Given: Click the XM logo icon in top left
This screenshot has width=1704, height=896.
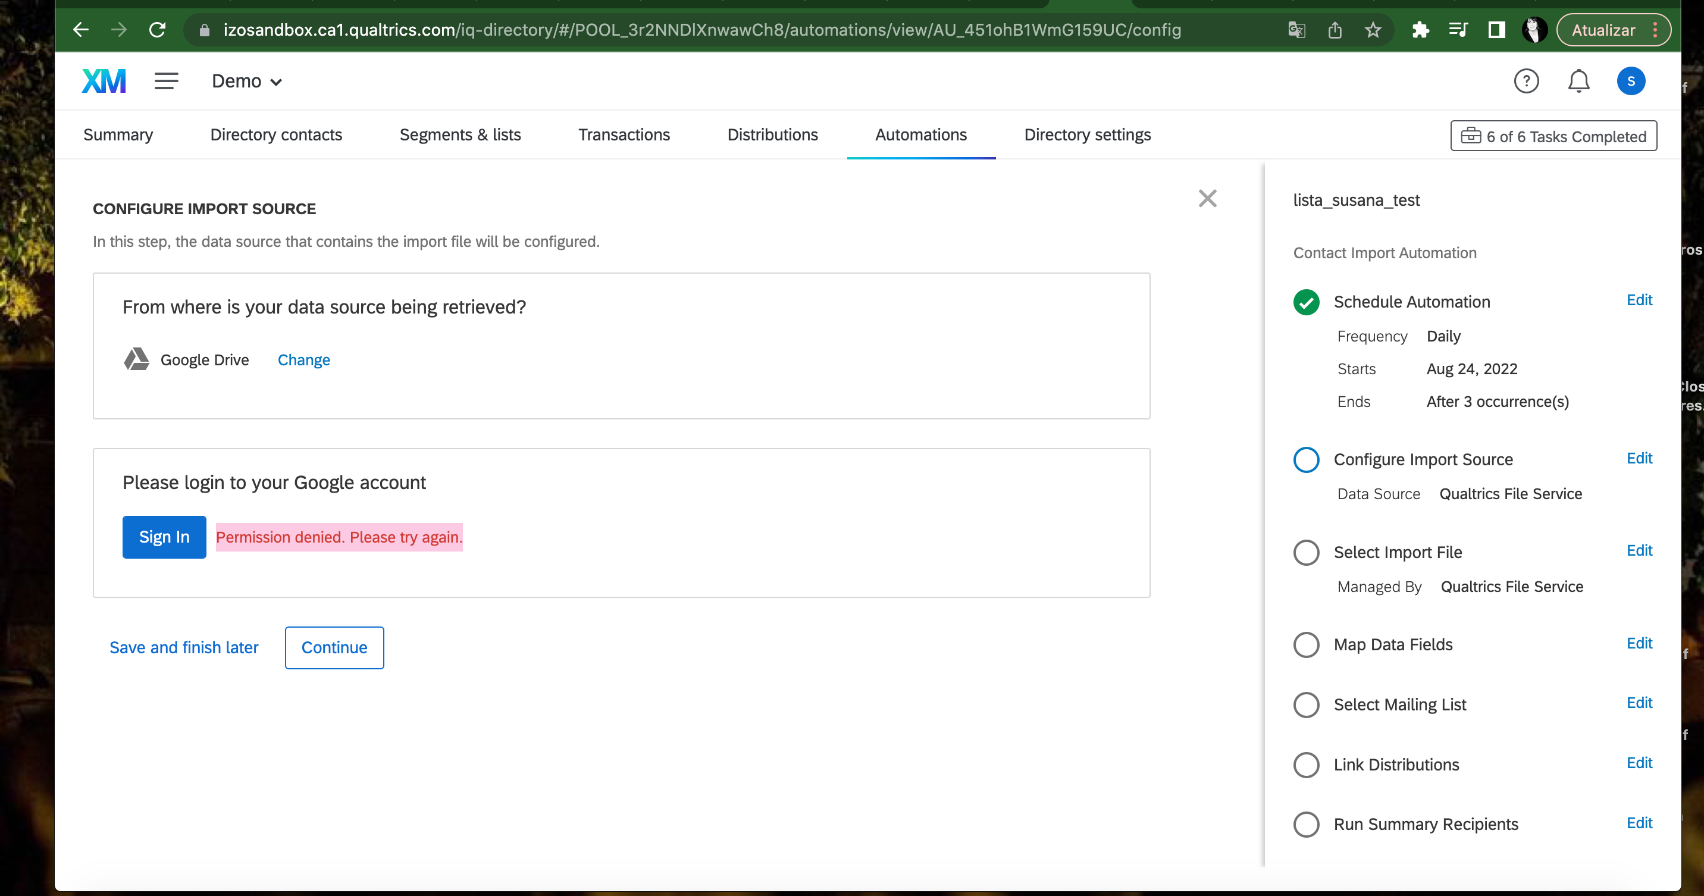Looking at the screenshot, I should [101, 81].
